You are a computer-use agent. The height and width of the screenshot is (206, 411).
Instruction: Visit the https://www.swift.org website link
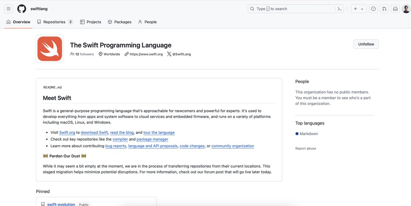[146, 54]
